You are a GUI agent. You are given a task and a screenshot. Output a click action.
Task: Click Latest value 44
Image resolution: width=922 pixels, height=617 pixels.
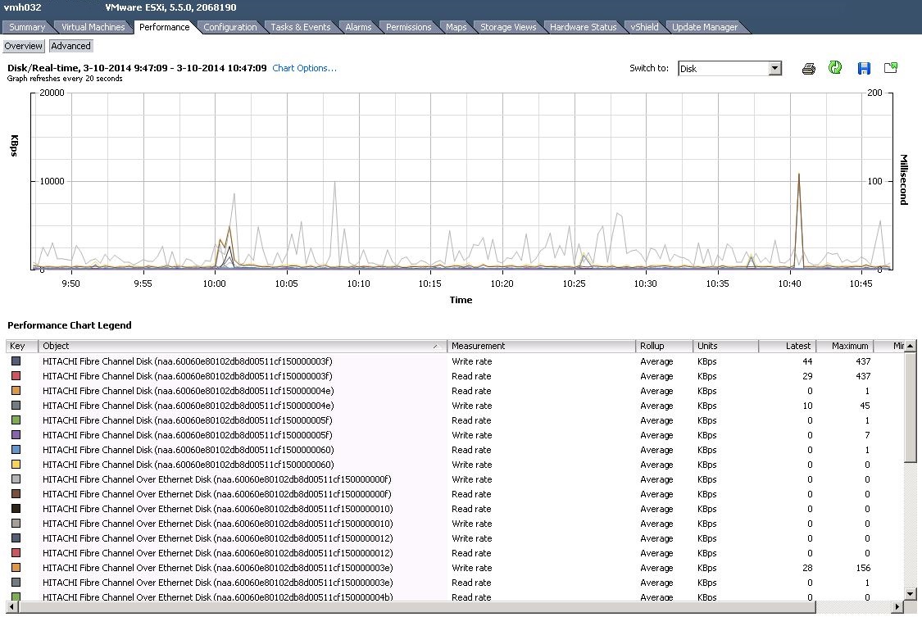[807, 361]
